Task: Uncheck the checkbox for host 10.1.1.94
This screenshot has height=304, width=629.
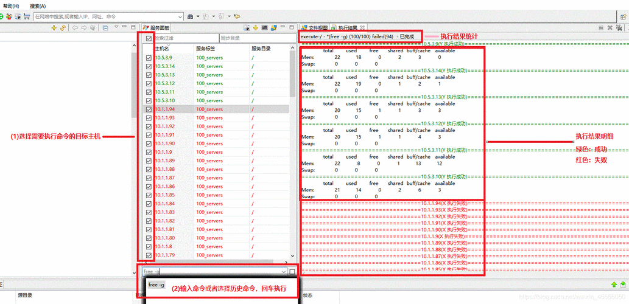Action: point(149,109)
